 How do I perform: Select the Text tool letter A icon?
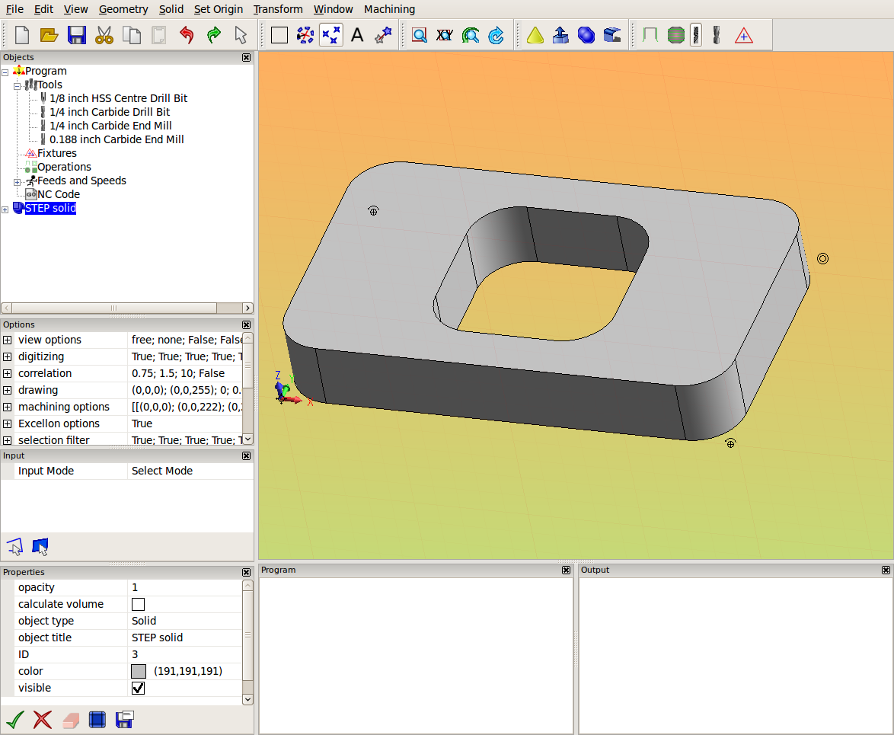357,35
